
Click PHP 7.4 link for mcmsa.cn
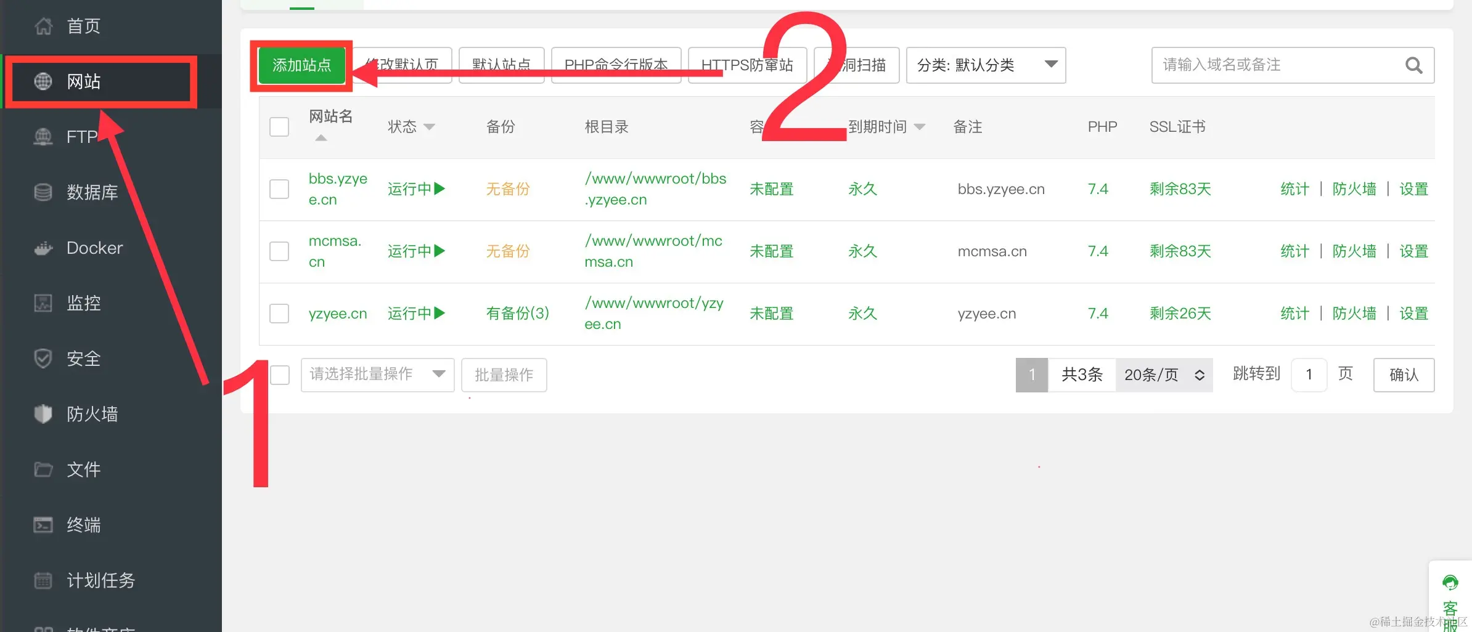[1098, 251]
